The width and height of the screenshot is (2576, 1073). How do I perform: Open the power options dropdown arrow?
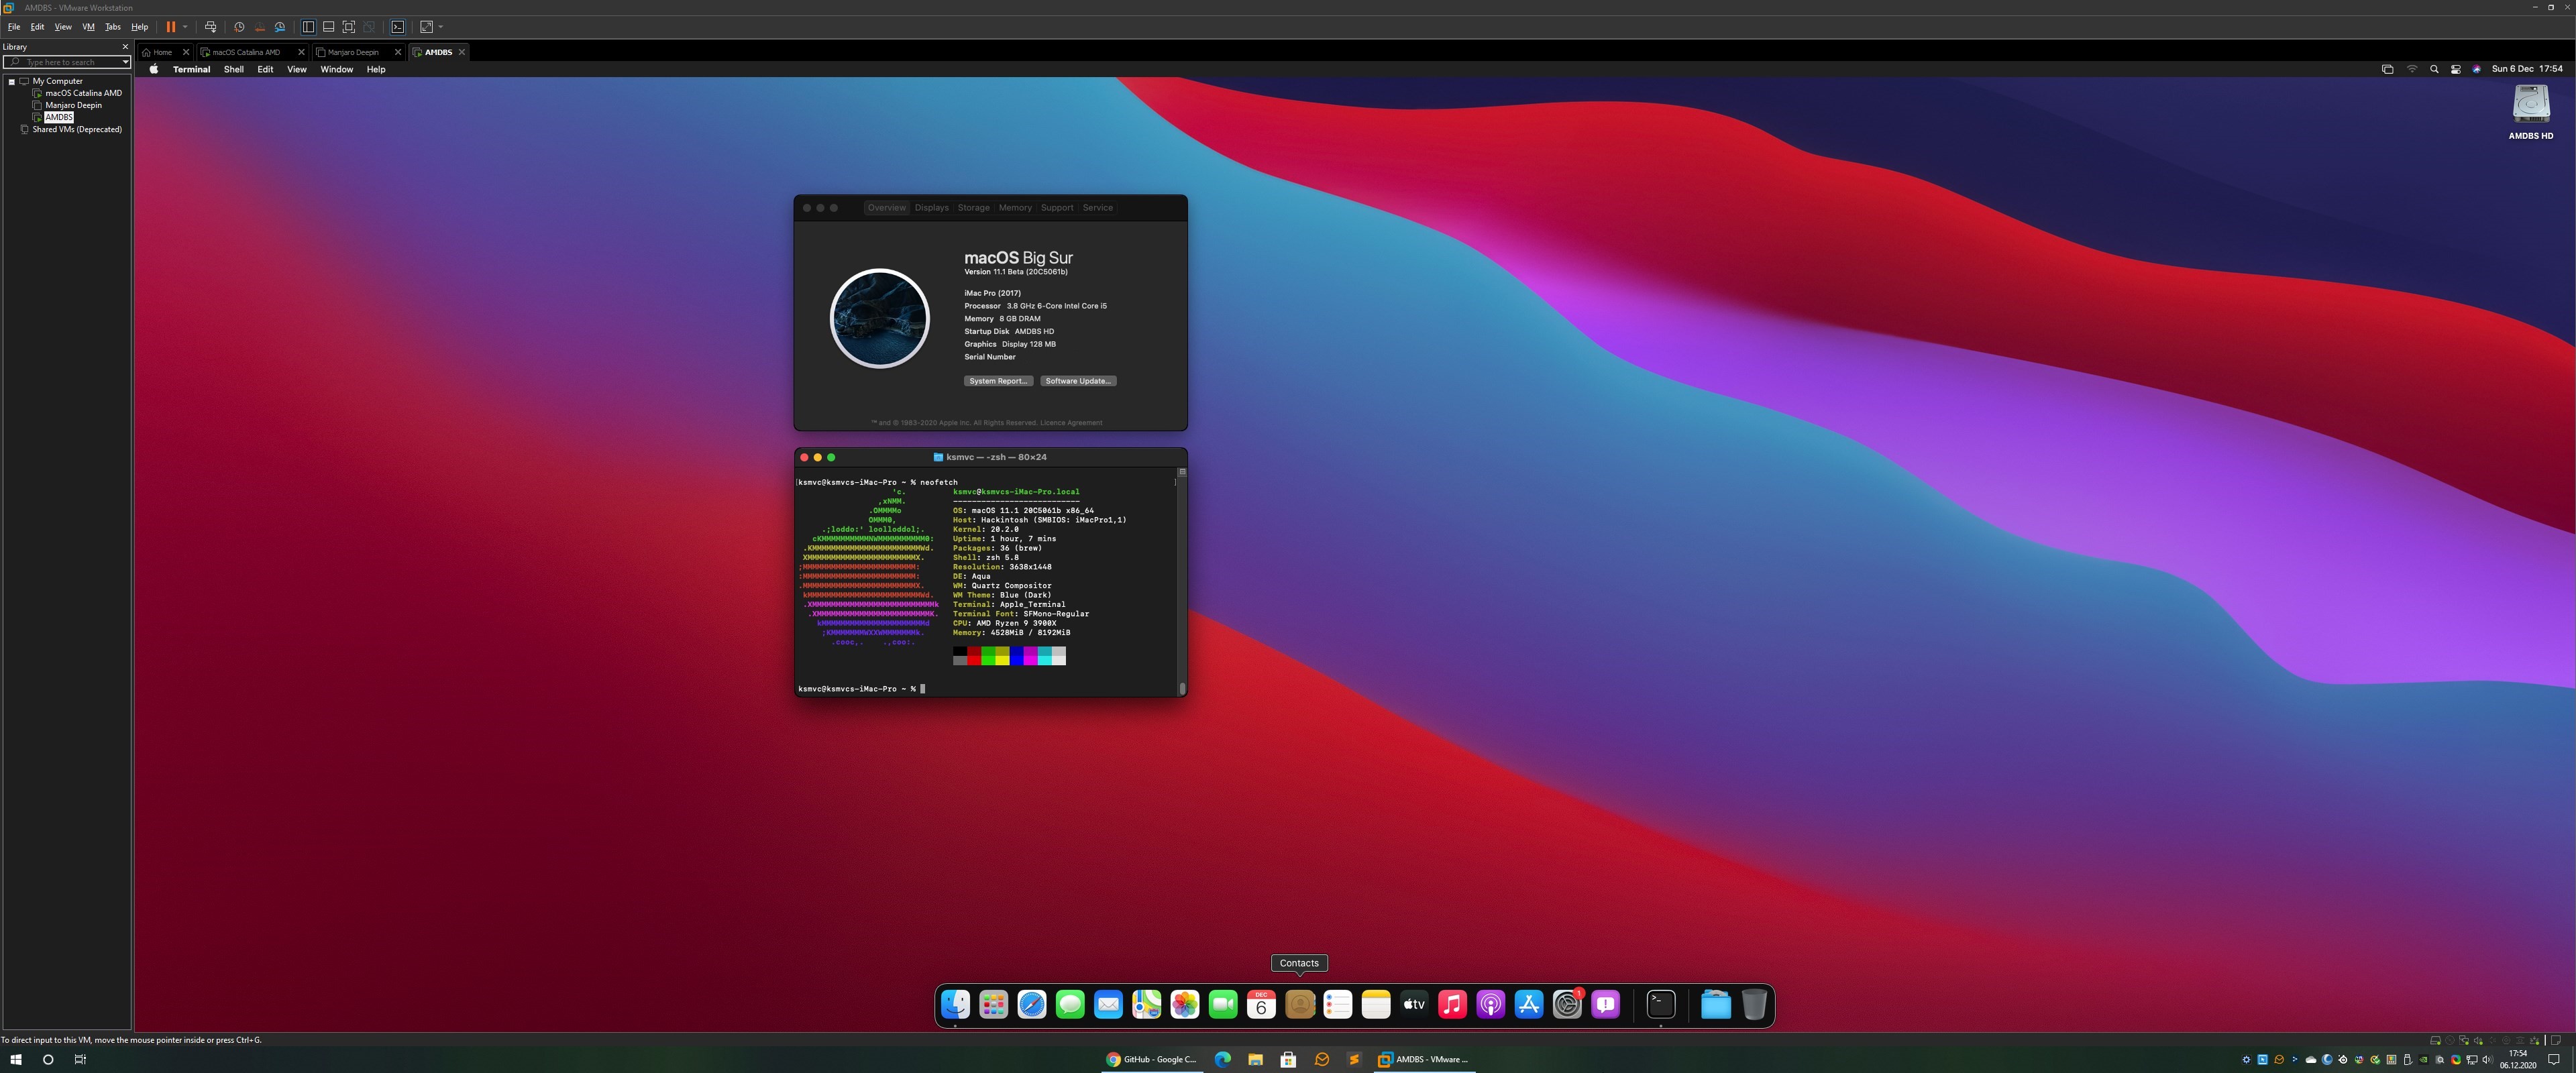coord(185,27)
